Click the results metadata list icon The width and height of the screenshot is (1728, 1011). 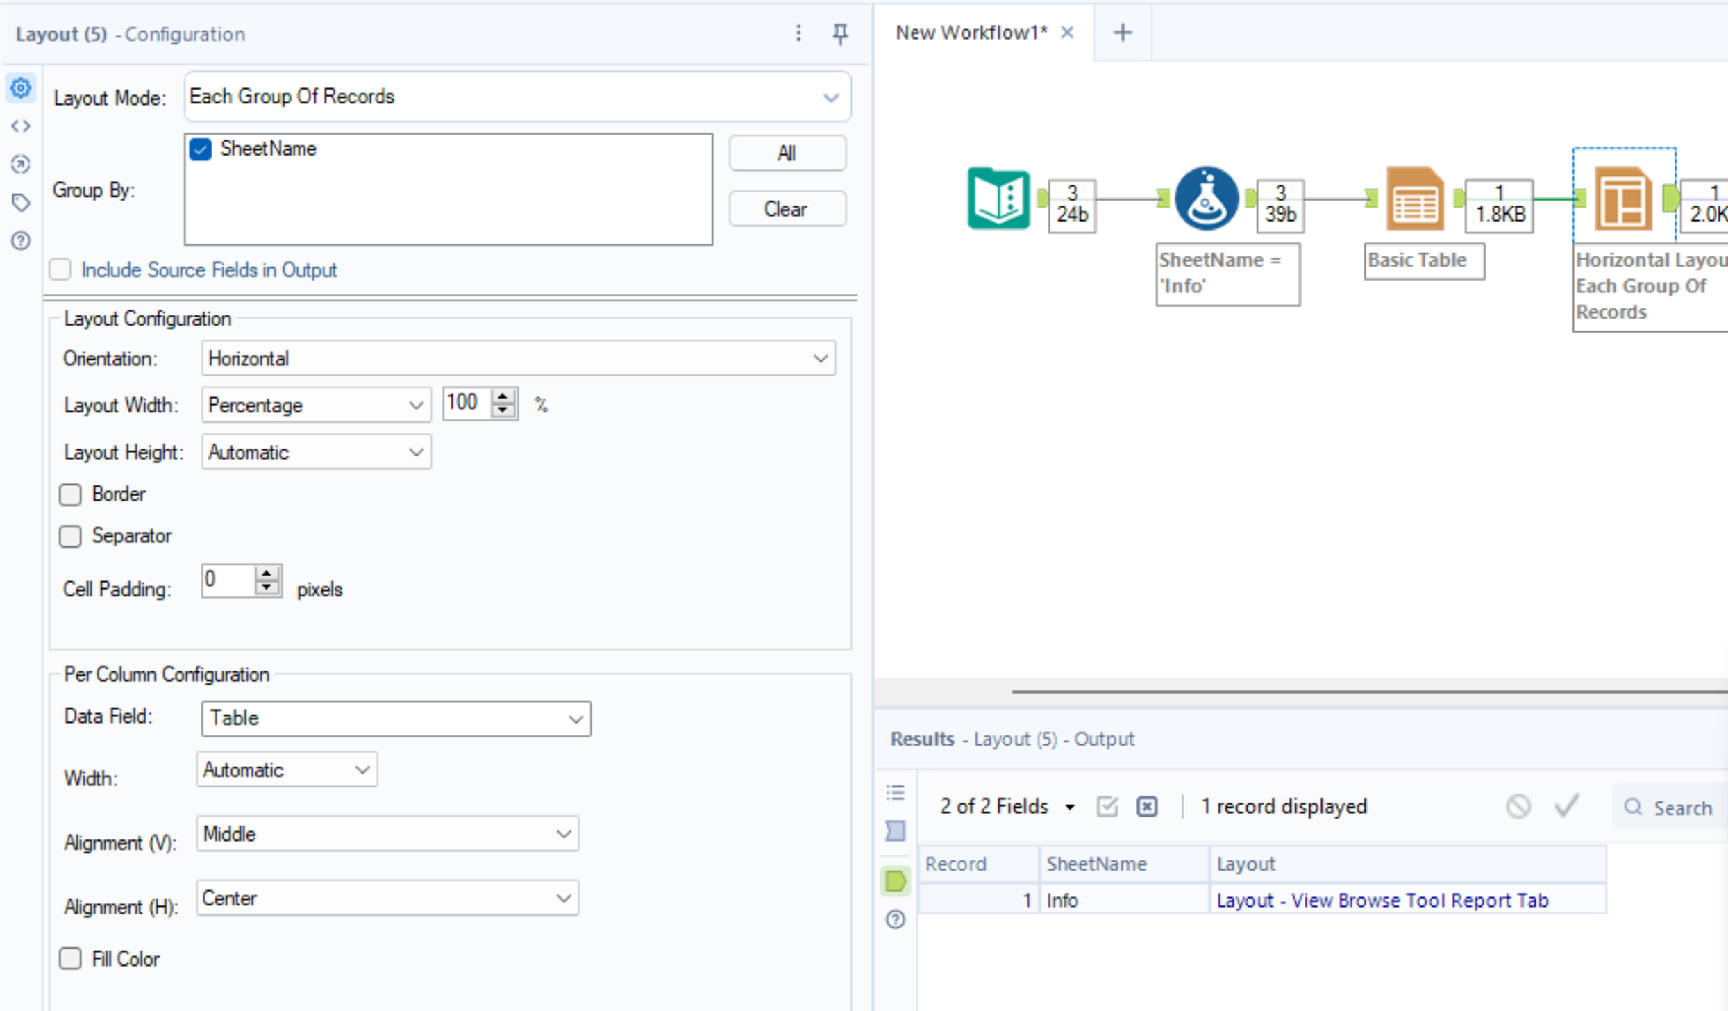click(896, 792)
